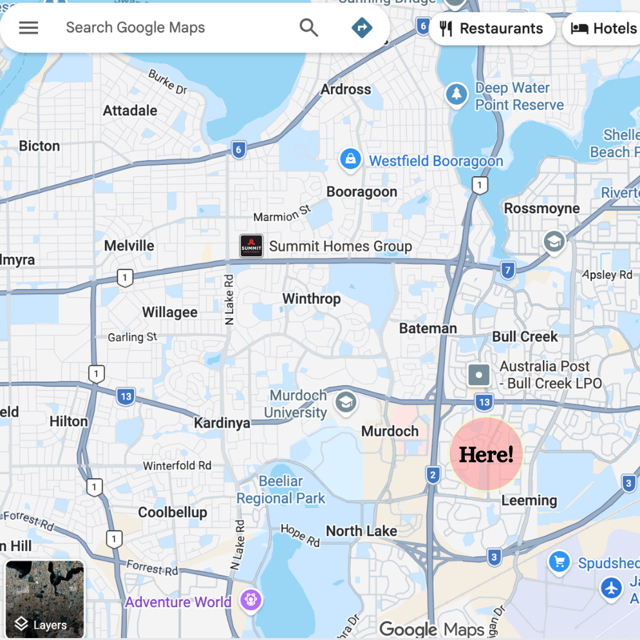This screenshot has width=640, height=640.
Task: Click the school icon near Rossmoyne
Action: tap(554, 243)
